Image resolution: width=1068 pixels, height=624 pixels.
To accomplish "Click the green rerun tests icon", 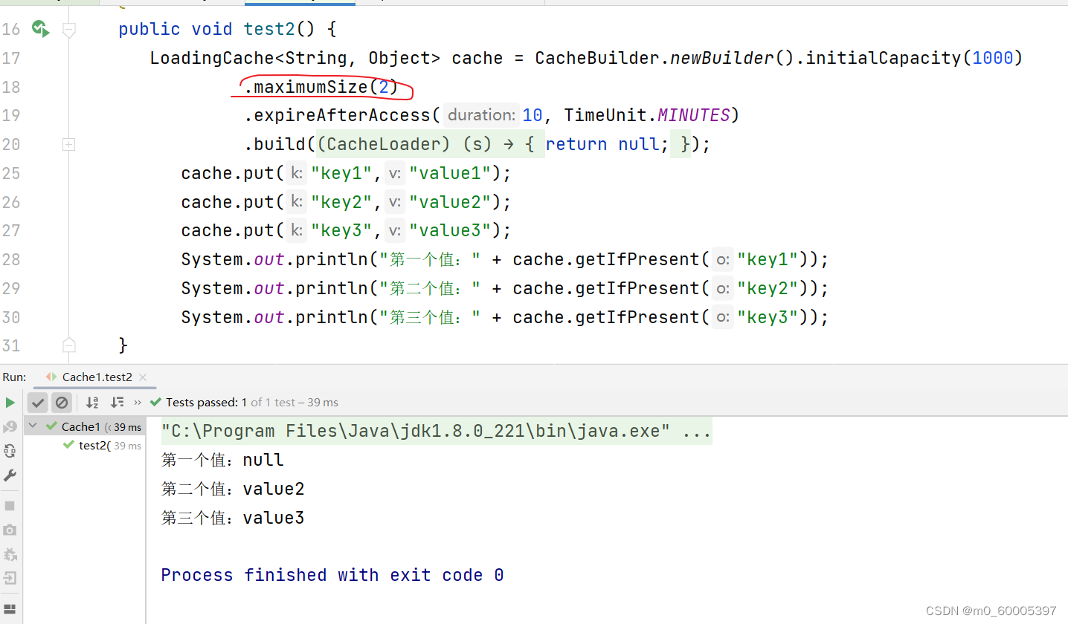I will (x=10, y=402).
